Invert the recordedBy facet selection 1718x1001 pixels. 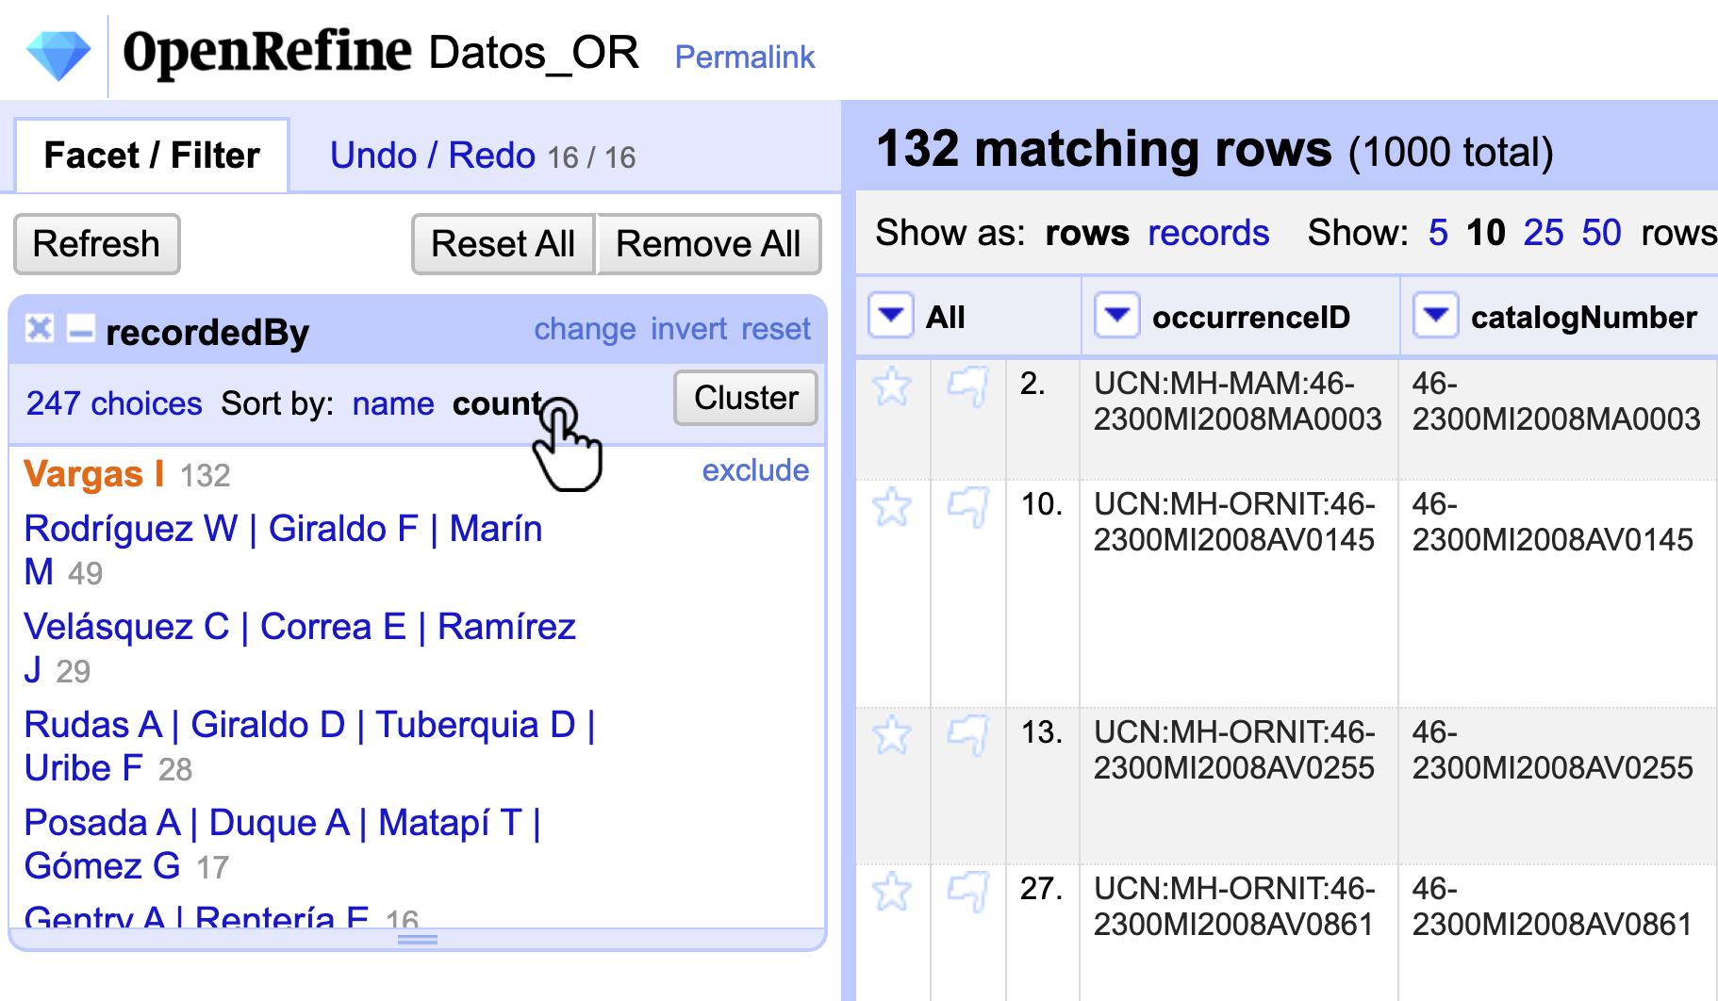[689, 329]
